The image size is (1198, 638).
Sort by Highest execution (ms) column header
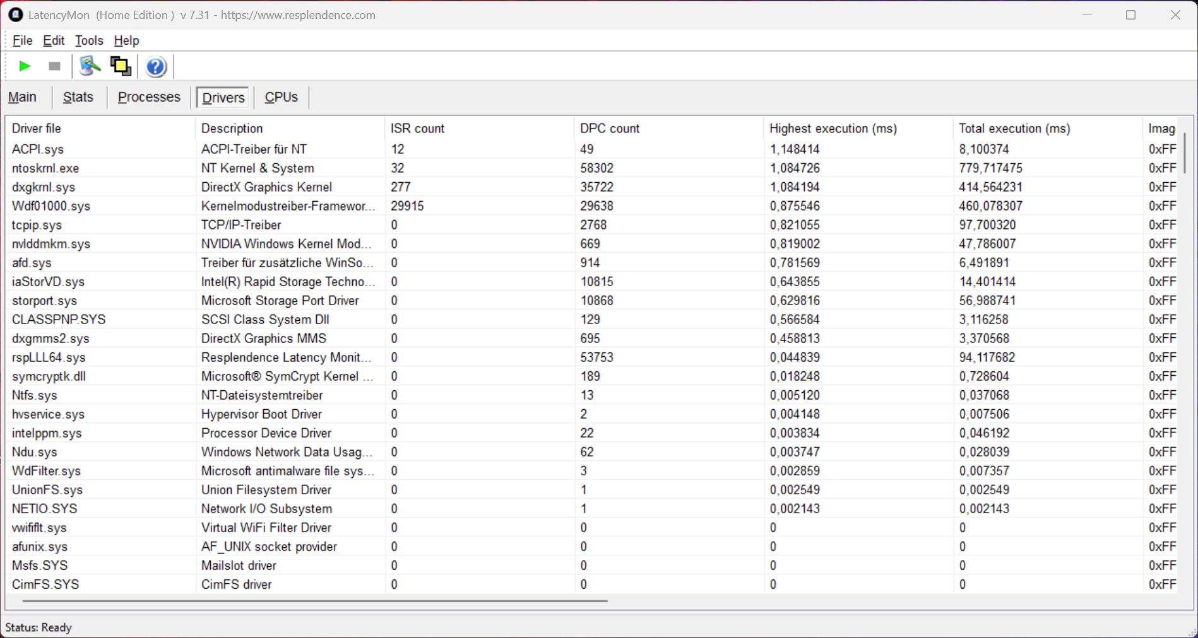(858, 129)
